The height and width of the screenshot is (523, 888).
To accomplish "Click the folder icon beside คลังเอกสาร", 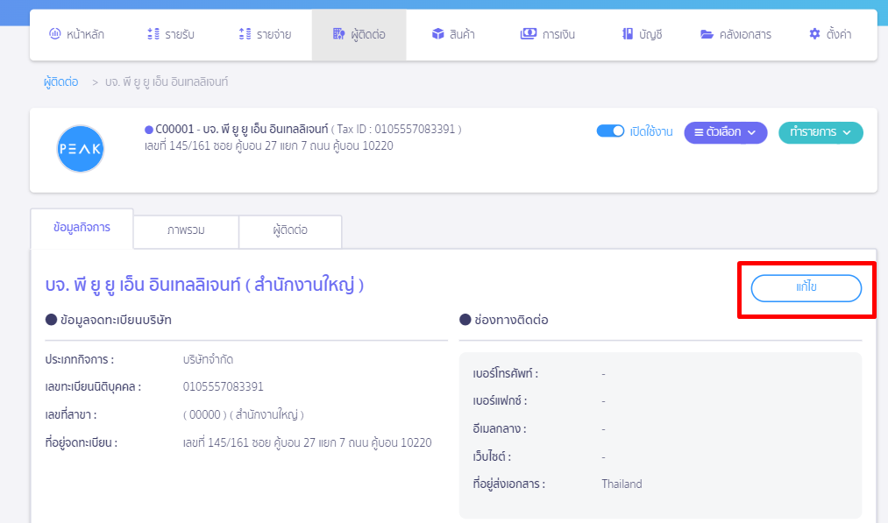I will (707, 34).
